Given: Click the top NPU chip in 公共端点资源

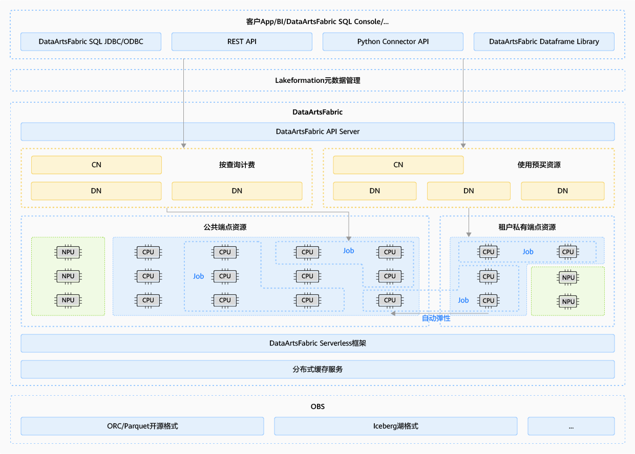Looking at the screenshot, I should point(68,252).
